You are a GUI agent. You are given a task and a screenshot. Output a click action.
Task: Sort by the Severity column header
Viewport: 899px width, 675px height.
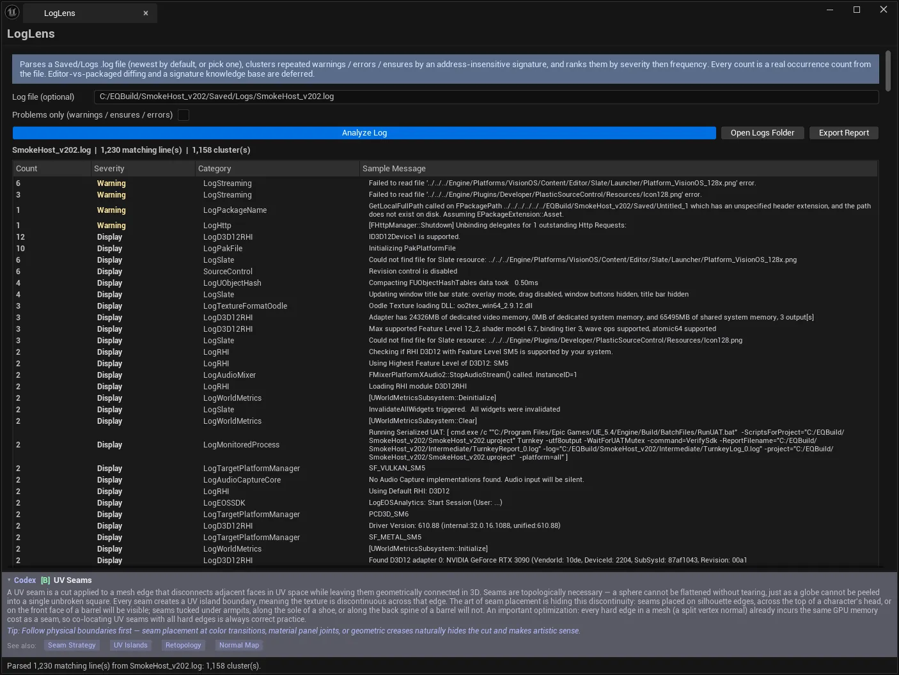[x=143, y=169]
